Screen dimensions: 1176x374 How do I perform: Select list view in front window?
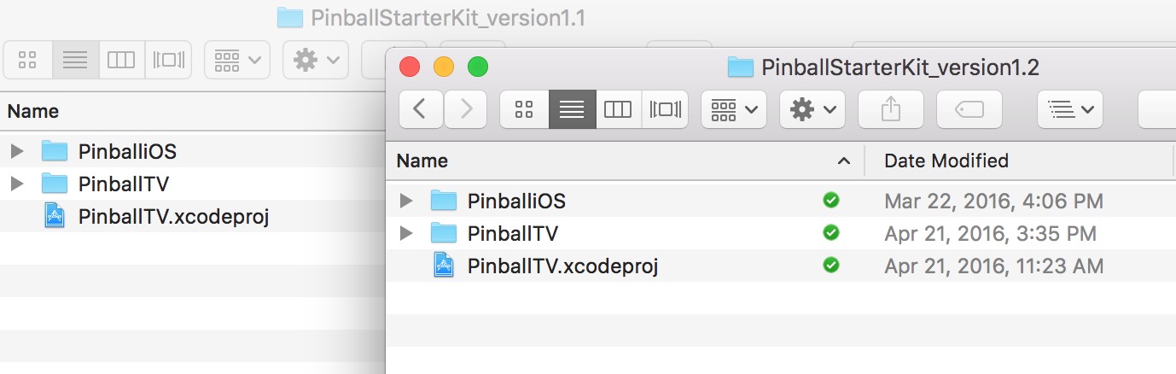coord(571,108)
